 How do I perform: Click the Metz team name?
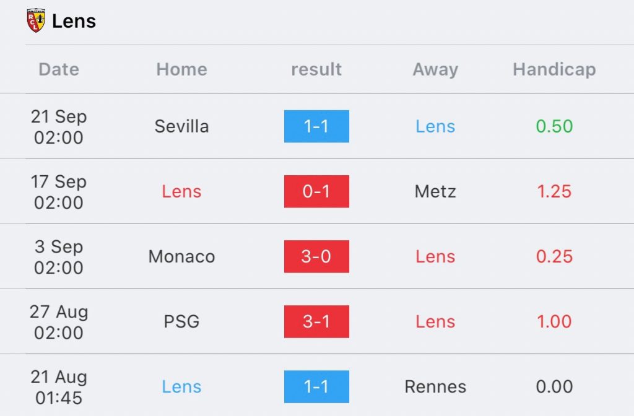tap(435, 191)
